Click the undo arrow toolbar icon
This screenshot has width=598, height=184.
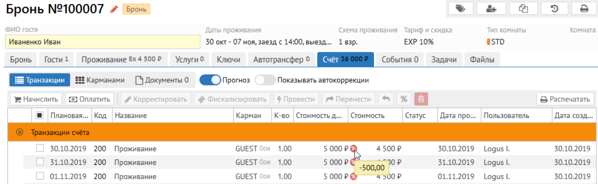386,99
